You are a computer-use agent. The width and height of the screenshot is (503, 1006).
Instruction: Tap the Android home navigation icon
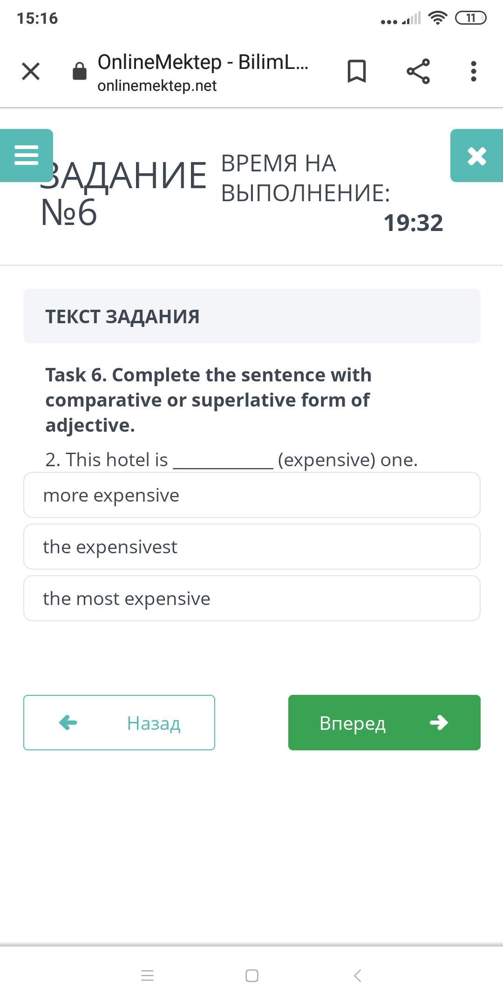[251, 976]
